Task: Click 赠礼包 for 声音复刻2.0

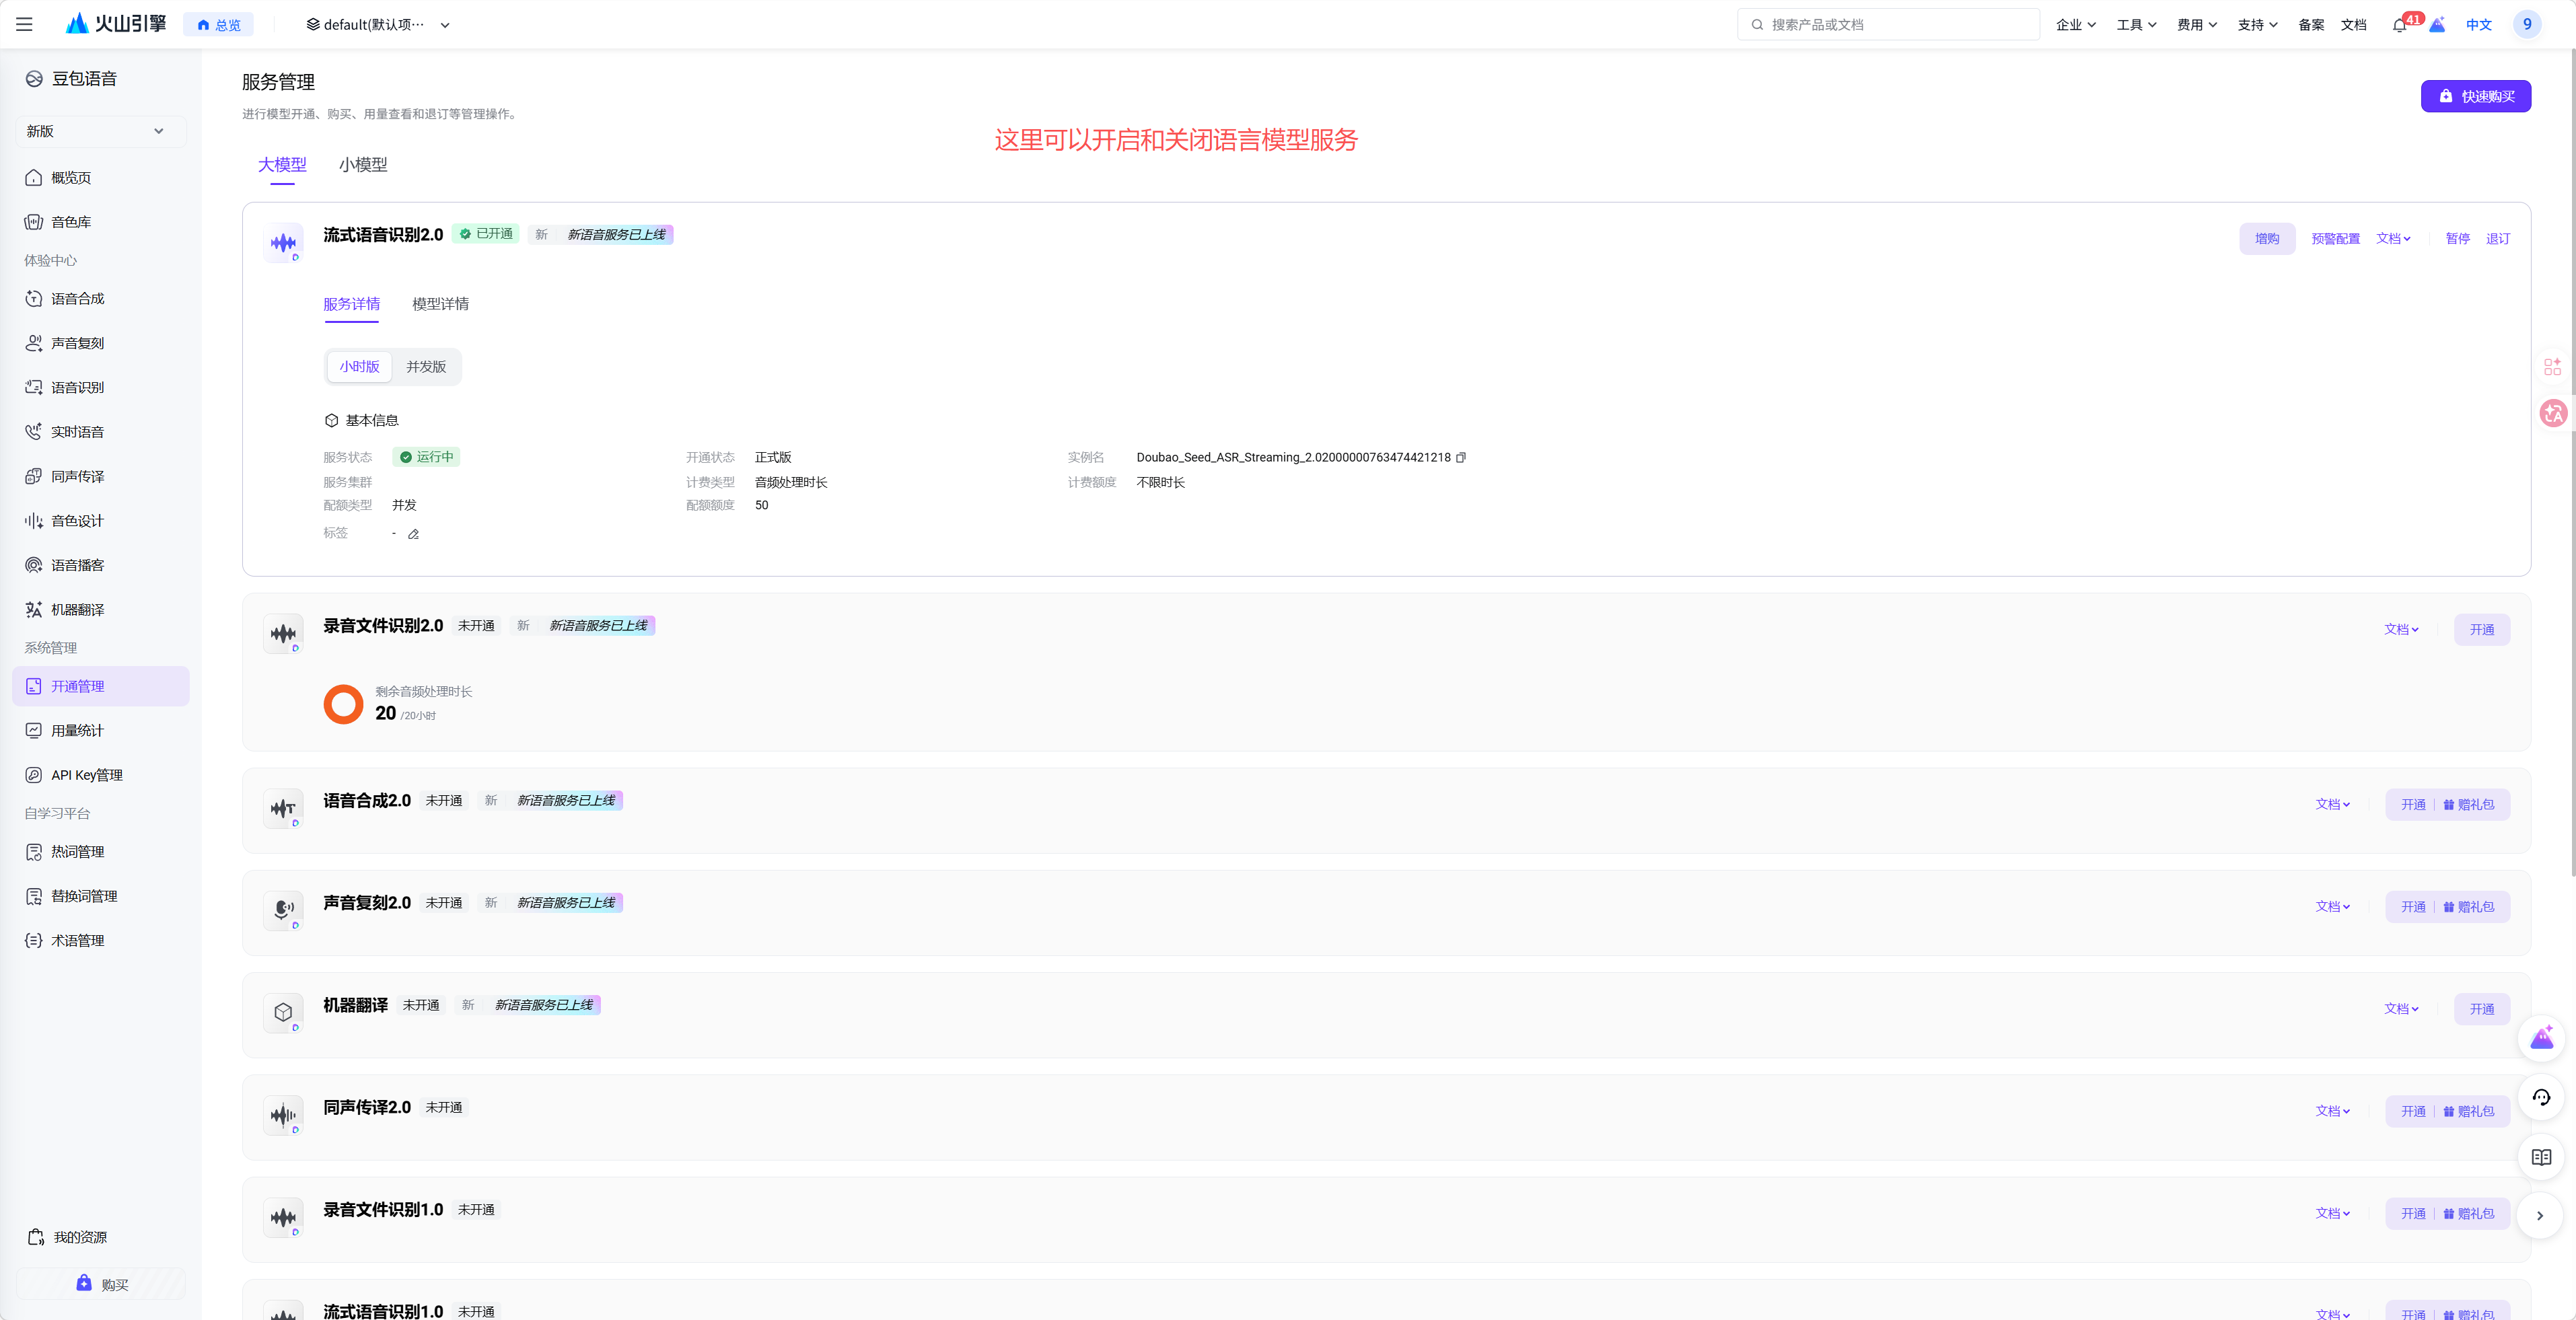Action: [x=2468, y=908]
